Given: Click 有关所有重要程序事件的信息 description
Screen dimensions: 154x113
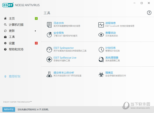Looking at the screenshot, I should (67, 26).
